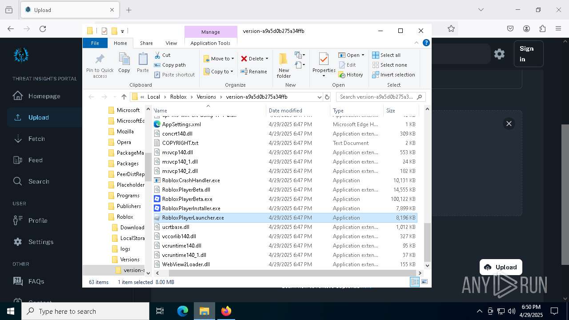Select the logs folder in tree

[125, 249]
